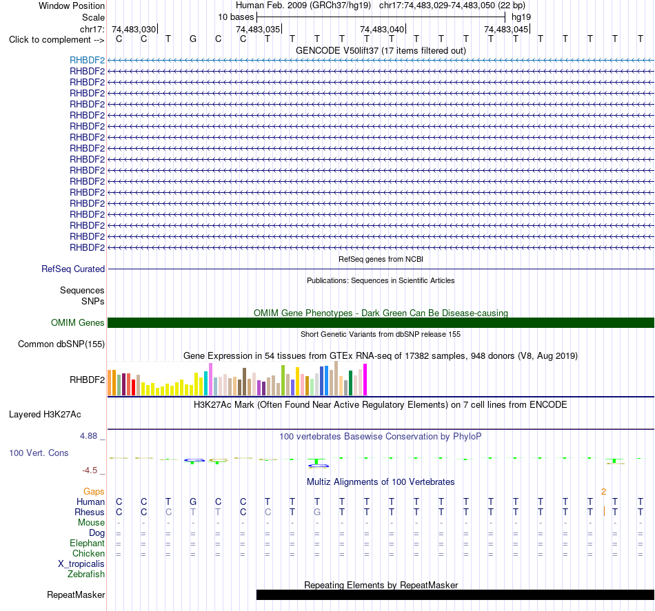Click the Window Position track label
This screenshot has height=611, width=655.
tap(72, 6)
